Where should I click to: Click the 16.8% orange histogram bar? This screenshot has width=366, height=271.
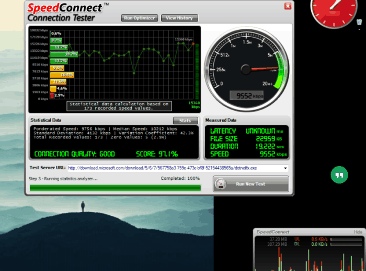tap(62, 75)
